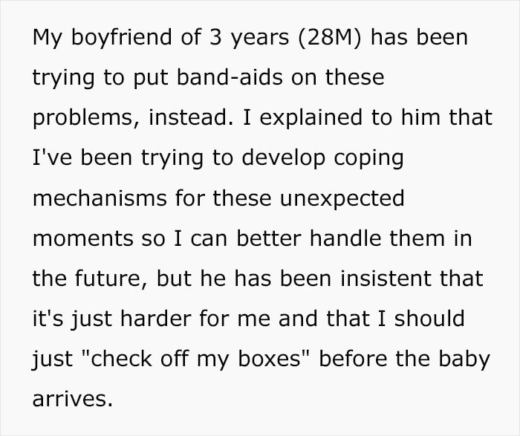Click the word "unexpected"
The image size is (520, 436).
pyautogui.click(x=342, y=198)
